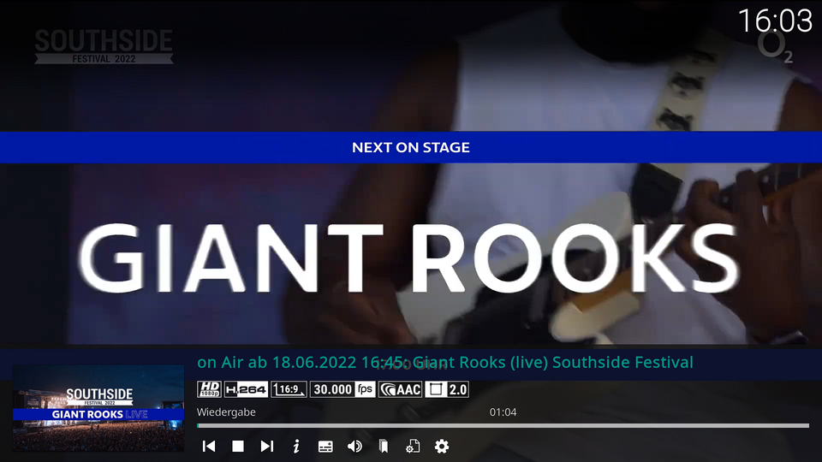Click the 2.0 audio channels badge
This screenshot has width=822, height=462.
[447, 390]
